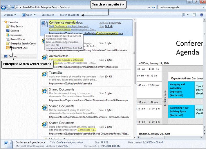Image resolution: width=206 pixels, height=149 pixels.
Task: Open Recent Places in Favorites
Action: (18, 39)
